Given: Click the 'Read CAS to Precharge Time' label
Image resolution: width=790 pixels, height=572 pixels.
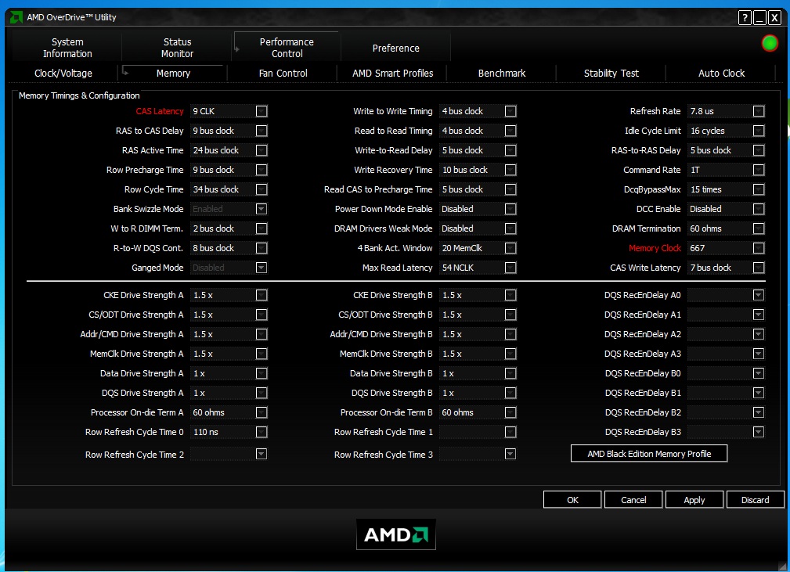Looking at the screenshot, I should click(x=378, y=190).
